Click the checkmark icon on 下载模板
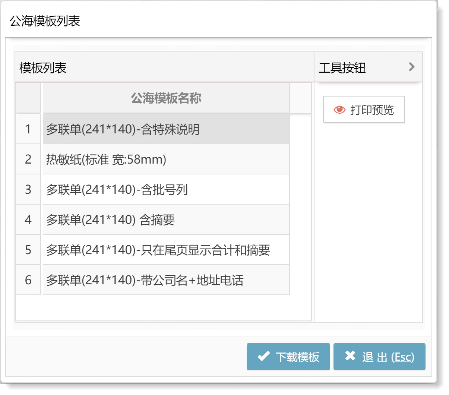 click(263, 357)
